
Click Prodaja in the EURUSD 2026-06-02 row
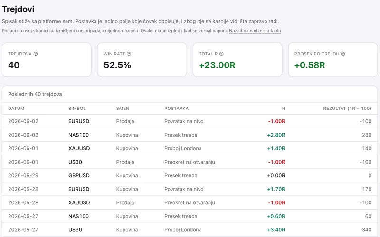tap(125, 121)
